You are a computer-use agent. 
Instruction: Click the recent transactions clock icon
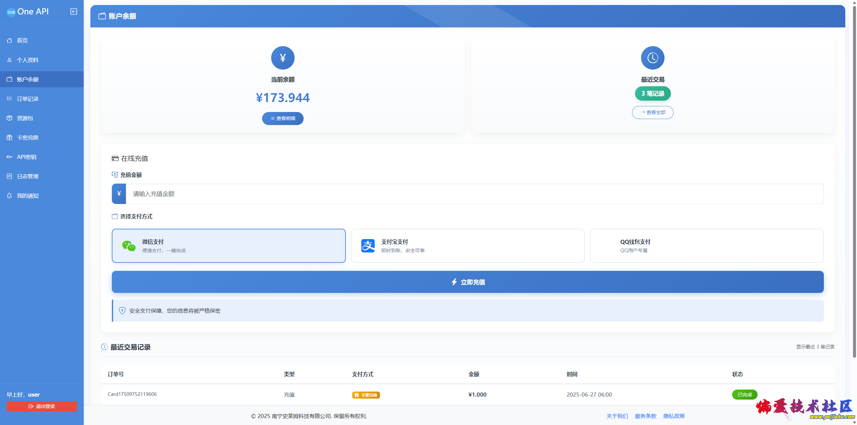pos(652,58)
